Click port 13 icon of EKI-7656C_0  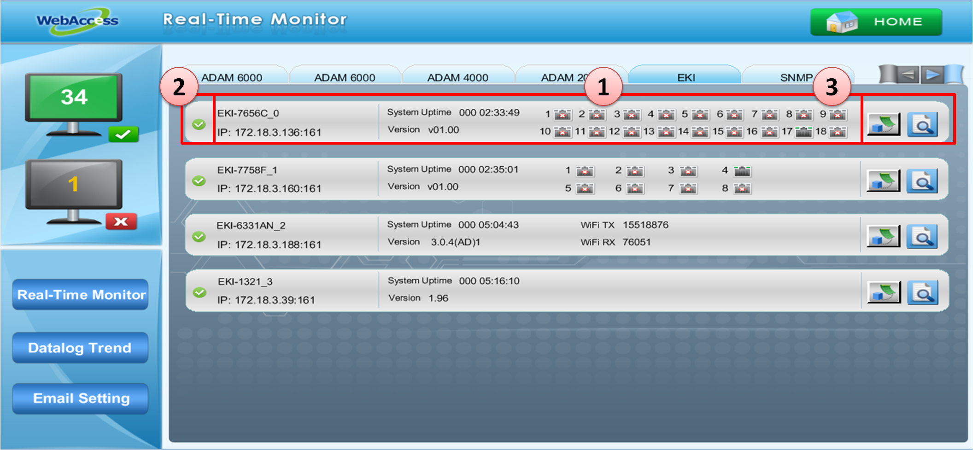click(x=666, y=132)
